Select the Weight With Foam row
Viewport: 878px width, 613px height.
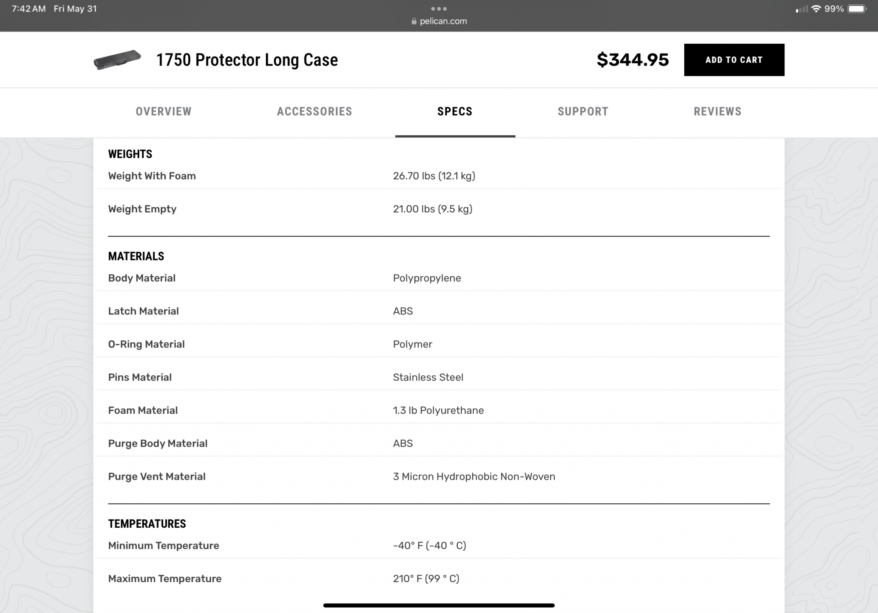pos(439,176)
